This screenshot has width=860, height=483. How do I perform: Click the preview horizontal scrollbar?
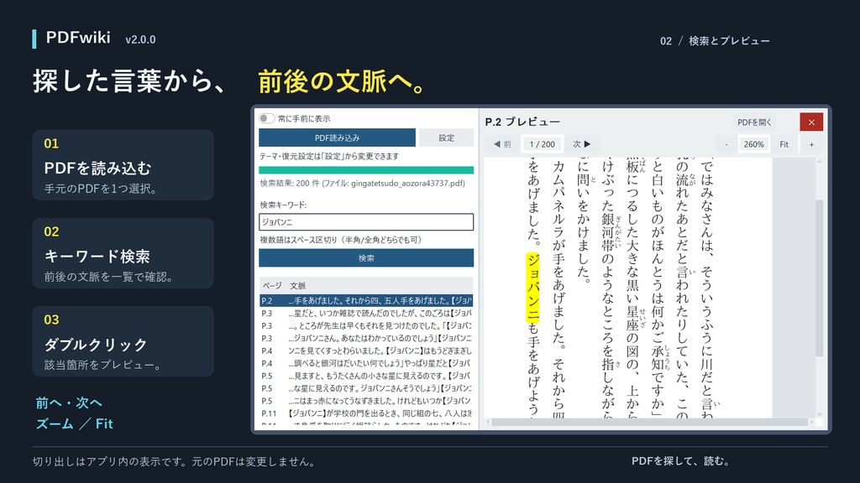(x=651, y=423)
